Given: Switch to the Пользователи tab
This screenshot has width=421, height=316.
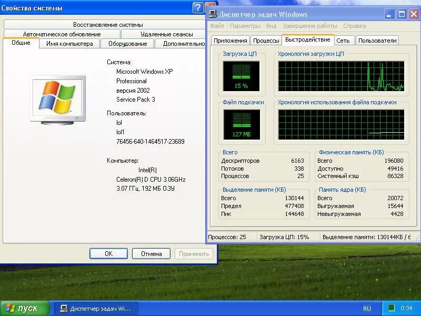Looking at the screenshot, I should coord(377,41).
